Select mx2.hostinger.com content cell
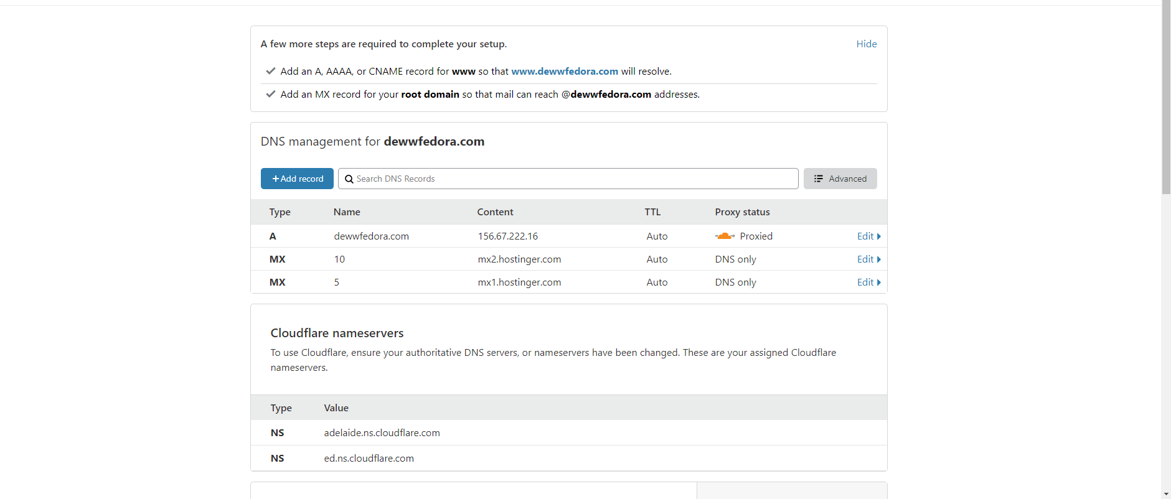This screenshot has width=1171, height=499. point(519,259)
